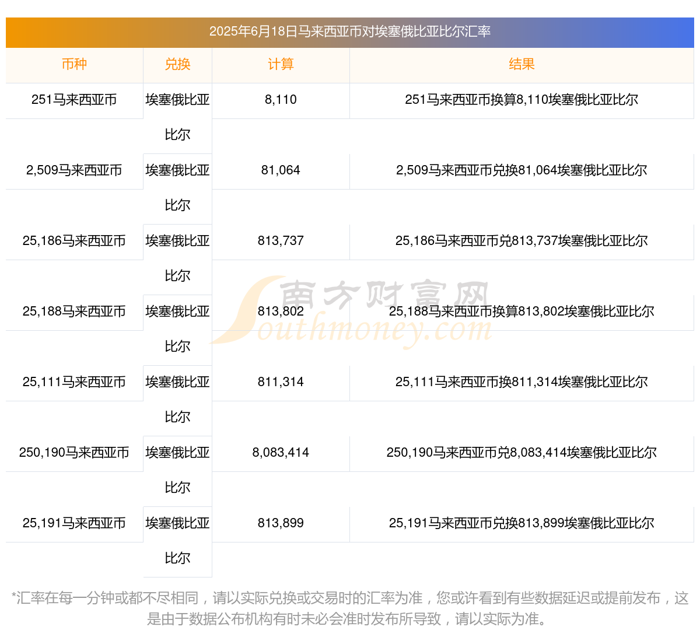Click the calculated value '8,110'
This screenshot has height=637, width=700.
coord(281,100)
